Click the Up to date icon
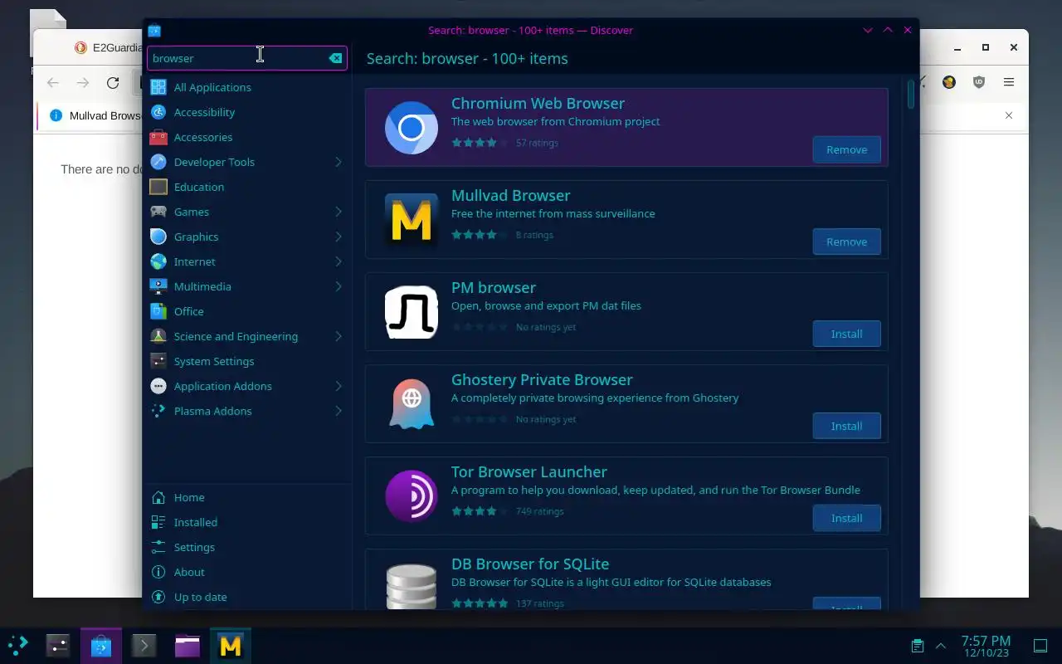The height and width of the screenshot is (664, 1062). (x=158, y=597)
